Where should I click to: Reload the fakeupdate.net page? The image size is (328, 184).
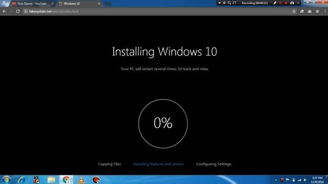coord(18,11)
